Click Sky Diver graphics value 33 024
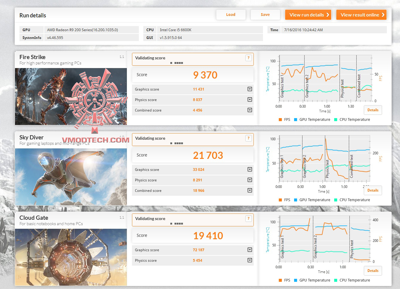The height and width of the screenshot is (289, 400). [199, 170]
